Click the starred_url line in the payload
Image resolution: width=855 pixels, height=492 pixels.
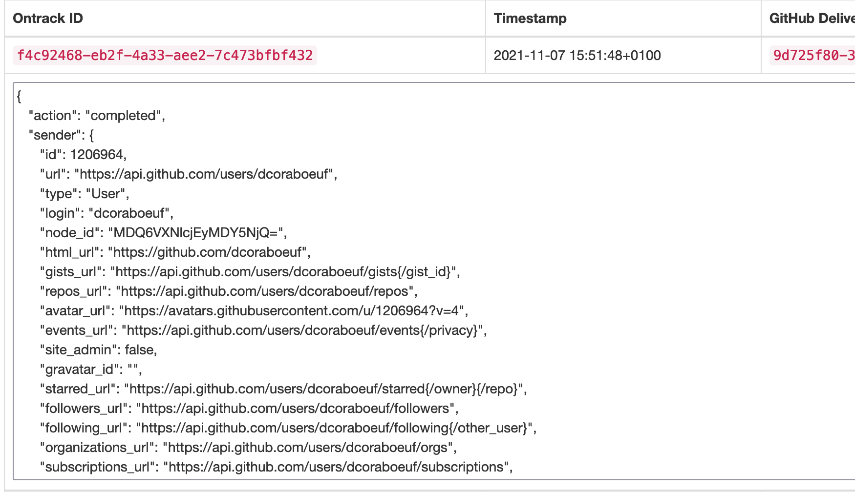(x=283, y=389)
